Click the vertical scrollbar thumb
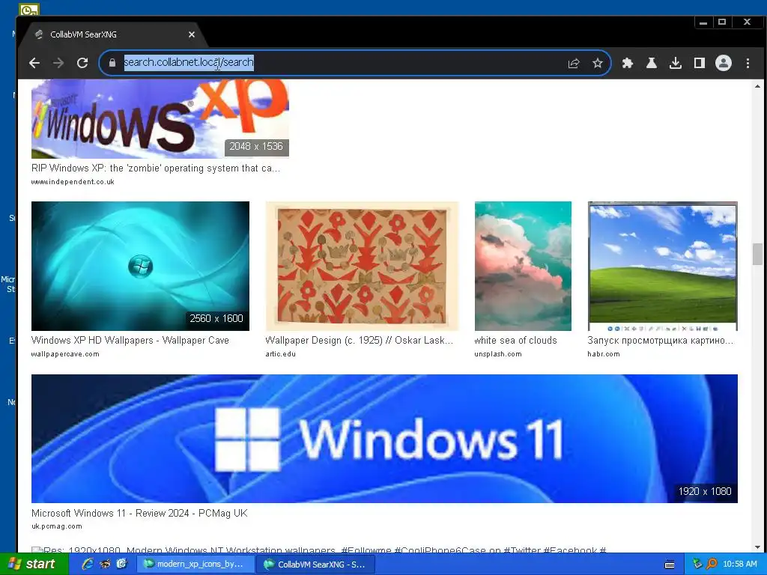This screenshot has height=575, width=767. (757, 254)
